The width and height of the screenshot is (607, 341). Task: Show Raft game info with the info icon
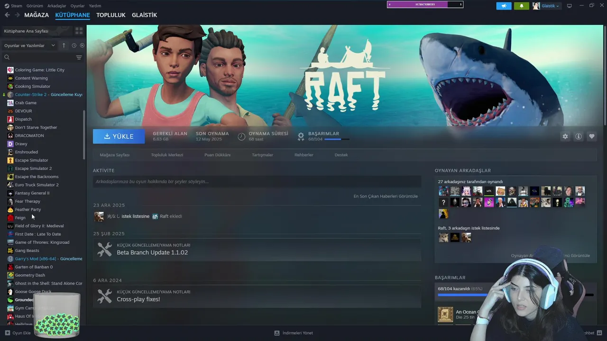pyautogui.click(x=579, y=136)
